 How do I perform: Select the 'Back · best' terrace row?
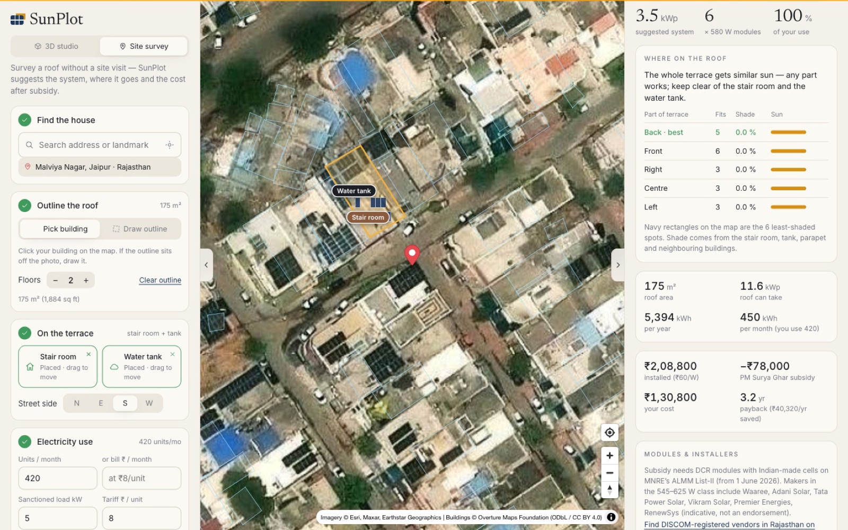pos(736,132)
